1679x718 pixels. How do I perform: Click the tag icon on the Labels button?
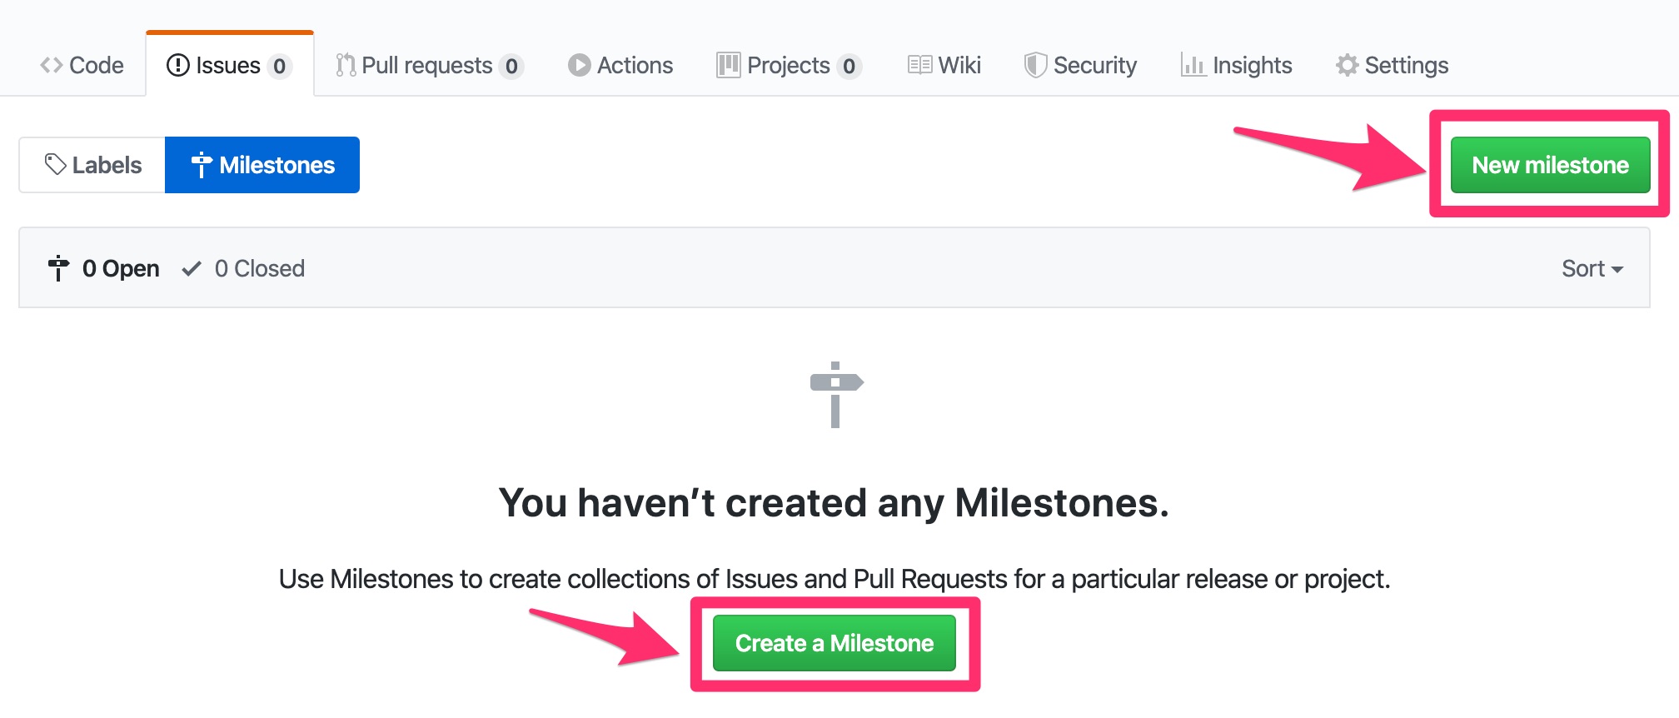[x=54, y=164]
